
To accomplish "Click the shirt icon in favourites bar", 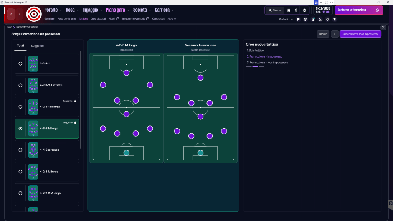I will 305,19.
